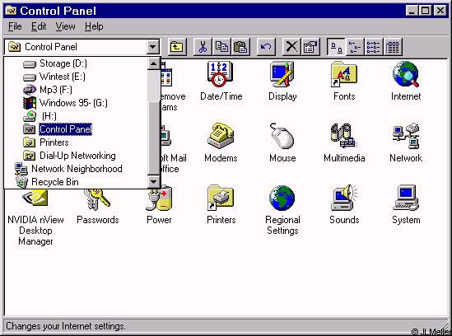Choose Windows 95- (G:) in the list
Screen dimensions: 452x336
point(76,103)
